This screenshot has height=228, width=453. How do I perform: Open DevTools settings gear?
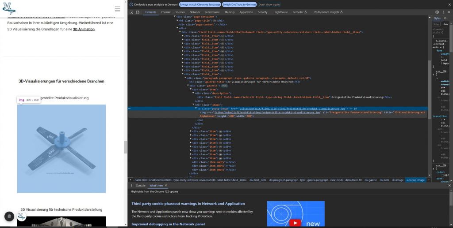point(437,12)
